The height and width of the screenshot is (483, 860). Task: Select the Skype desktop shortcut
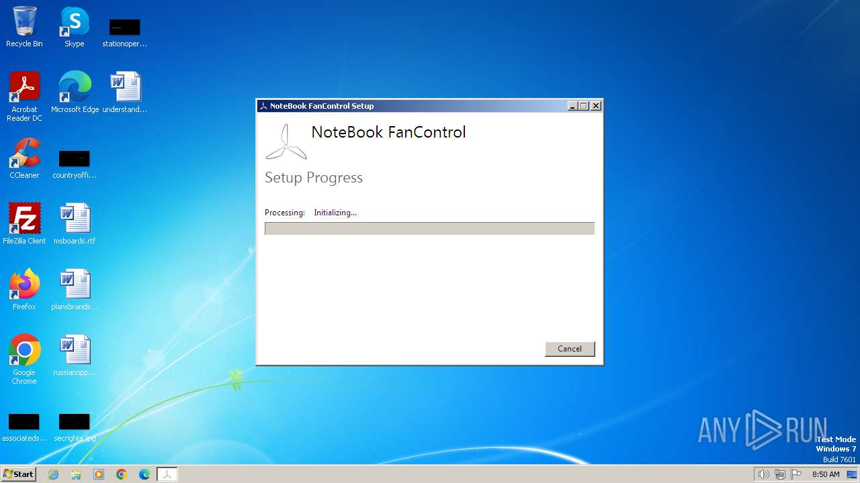[75, 27]
